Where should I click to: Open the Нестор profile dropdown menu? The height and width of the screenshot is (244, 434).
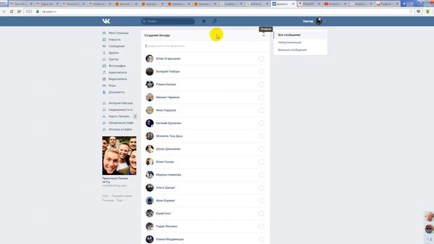pos(314,21)
